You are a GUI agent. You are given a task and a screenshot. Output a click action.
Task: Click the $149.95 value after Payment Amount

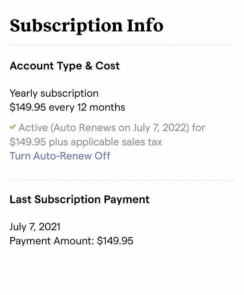pyautogui.click(x=115, y=241)
